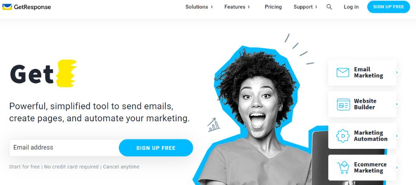Click SIGN UP FREE next to email field
416x185 pixels.
click(156, 148)
